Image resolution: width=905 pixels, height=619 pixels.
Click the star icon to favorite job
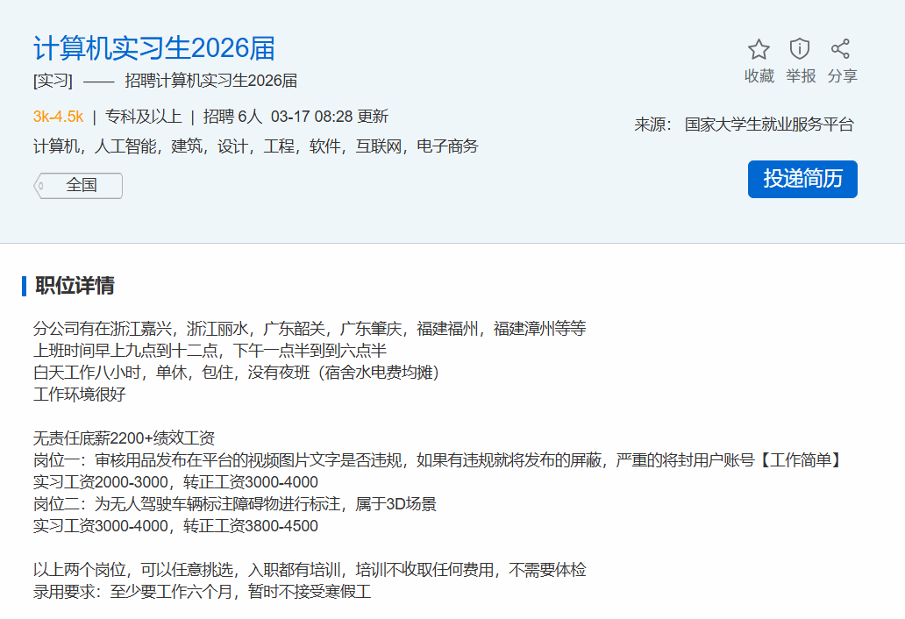tap(759, 49)
